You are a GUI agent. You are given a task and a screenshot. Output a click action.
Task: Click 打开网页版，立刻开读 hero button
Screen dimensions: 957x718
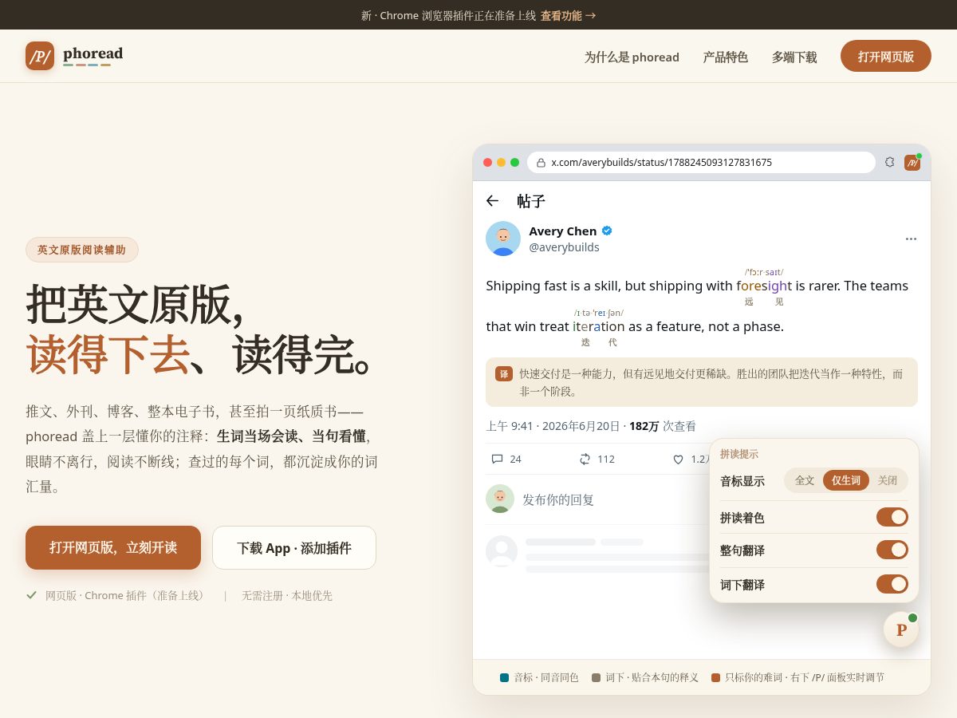tap(113, 547)
